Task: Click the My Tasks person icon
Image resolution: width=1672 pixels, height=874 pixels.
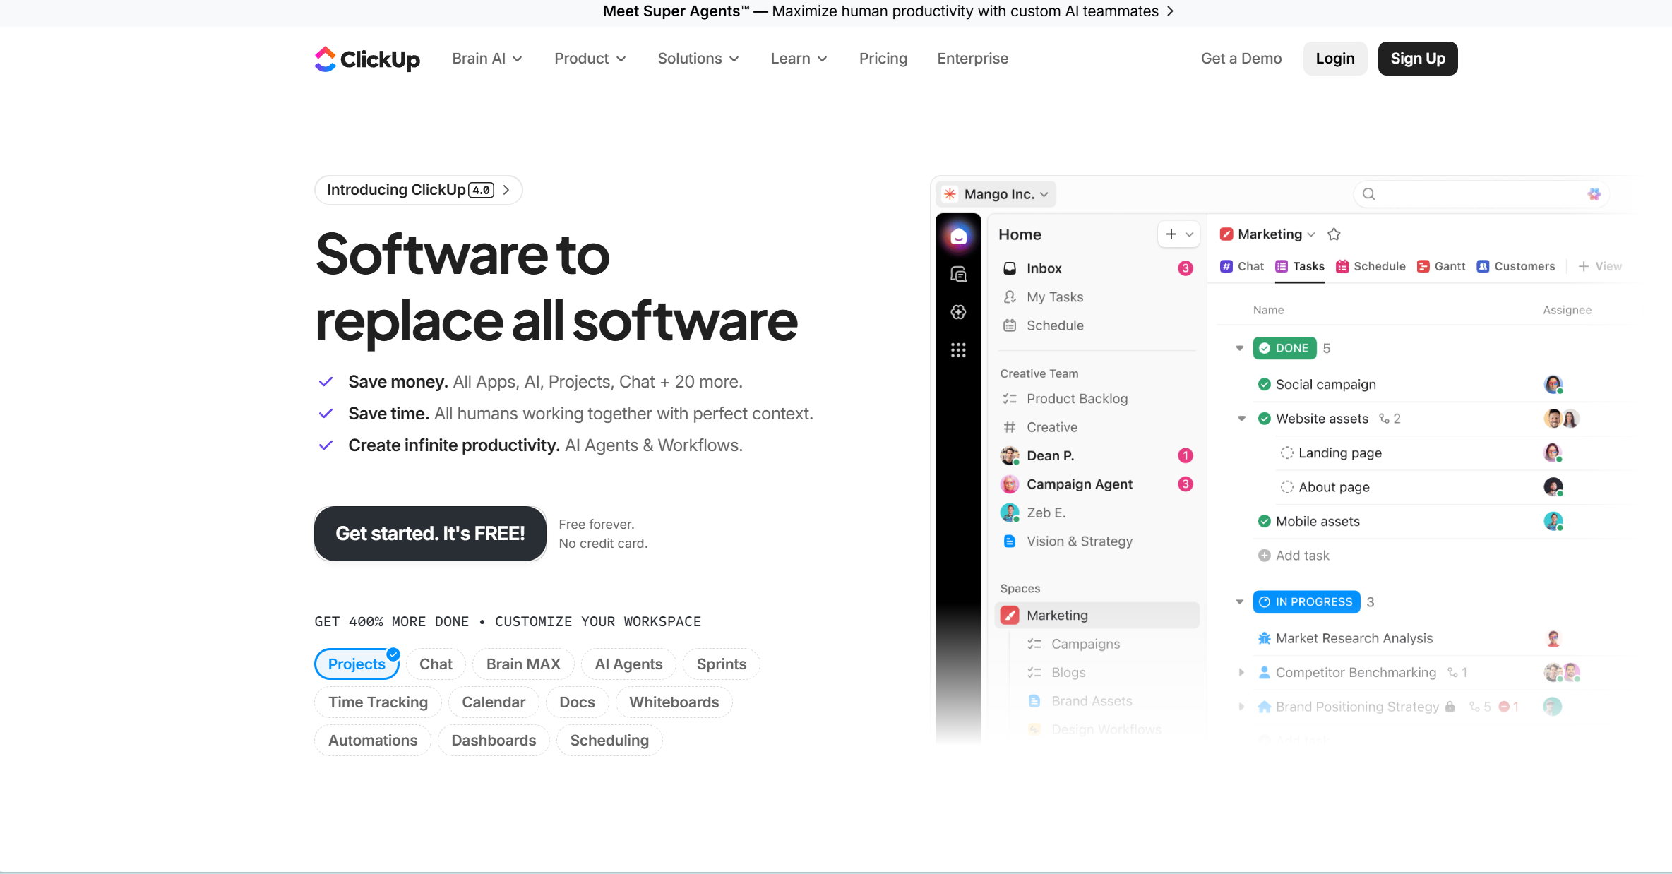Action: tap(1010, 297)
